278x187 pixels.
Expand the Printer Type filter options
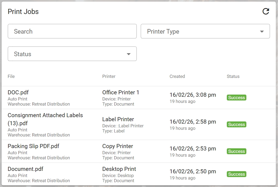(x=262, y=31)
